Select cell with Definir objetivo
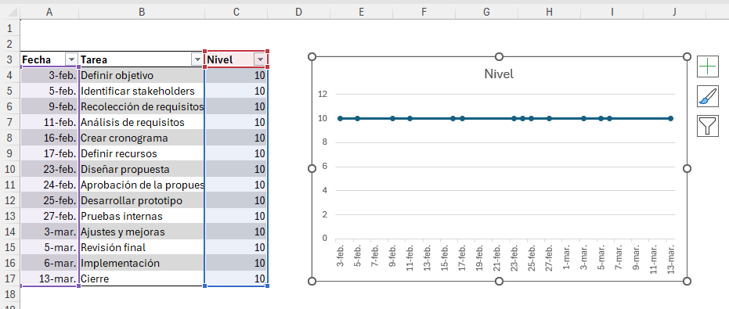 tap(142, 75)
